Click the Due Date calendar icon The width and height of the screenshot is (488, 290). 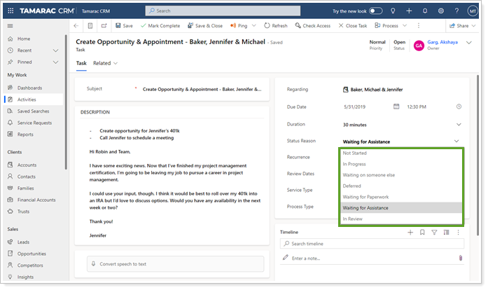[396, 106]
